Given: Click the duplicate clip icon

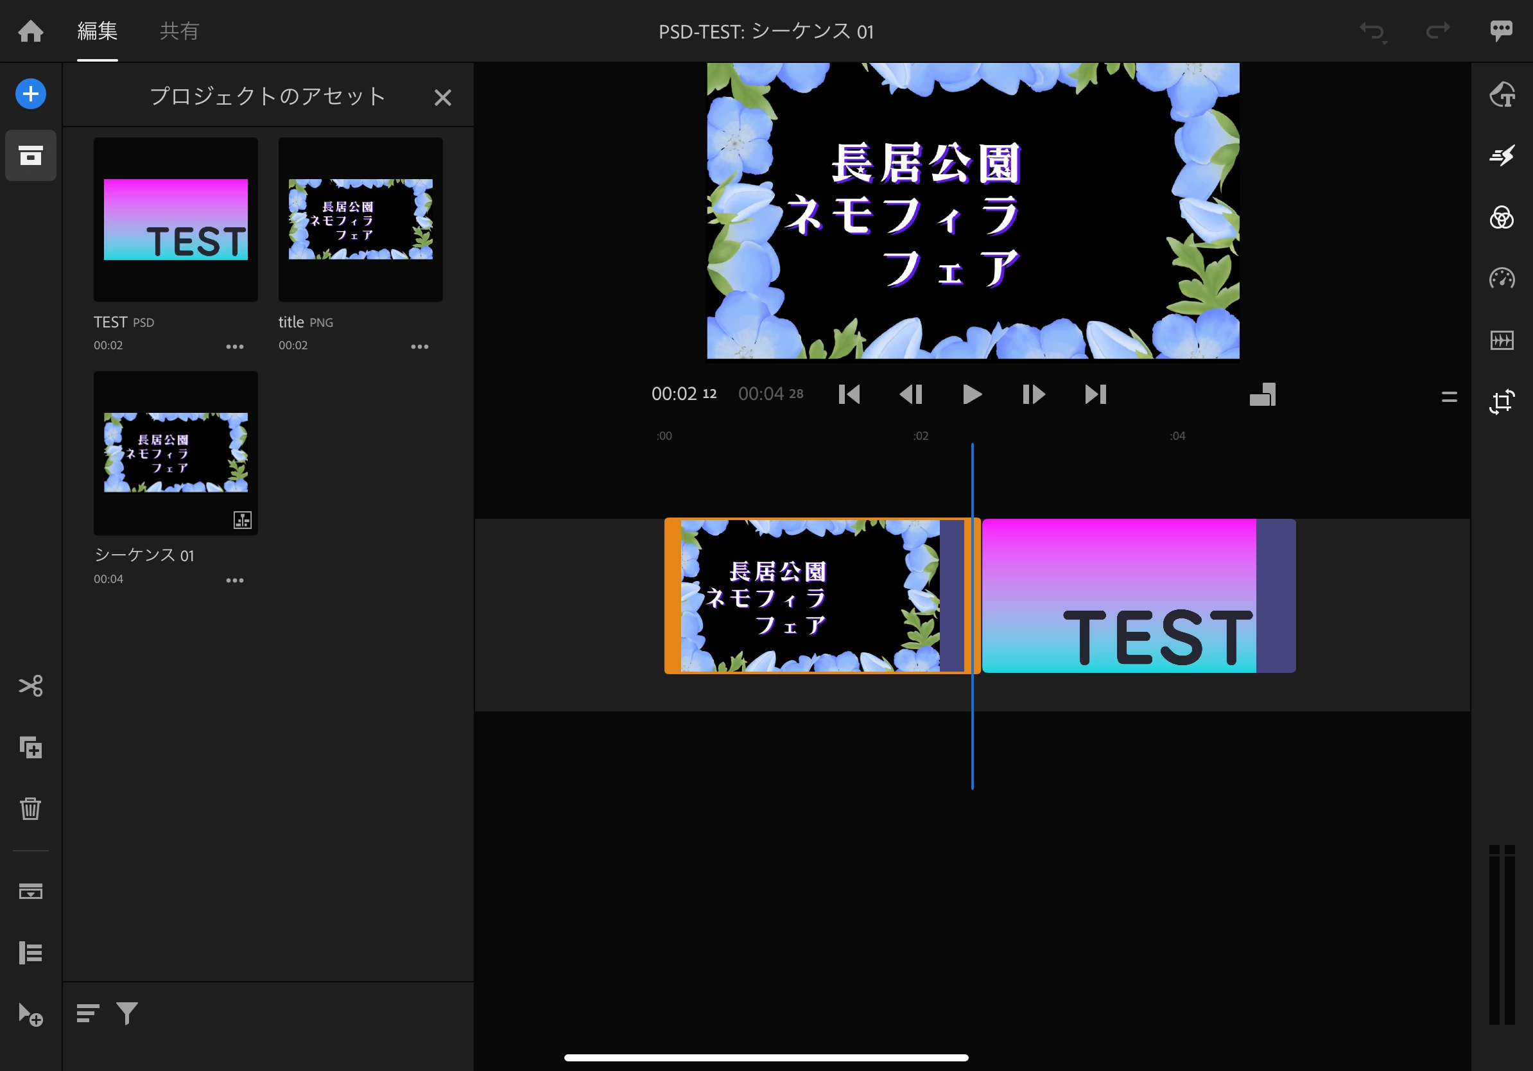Looking at the screenshot, I should click(x=31, y=747).
